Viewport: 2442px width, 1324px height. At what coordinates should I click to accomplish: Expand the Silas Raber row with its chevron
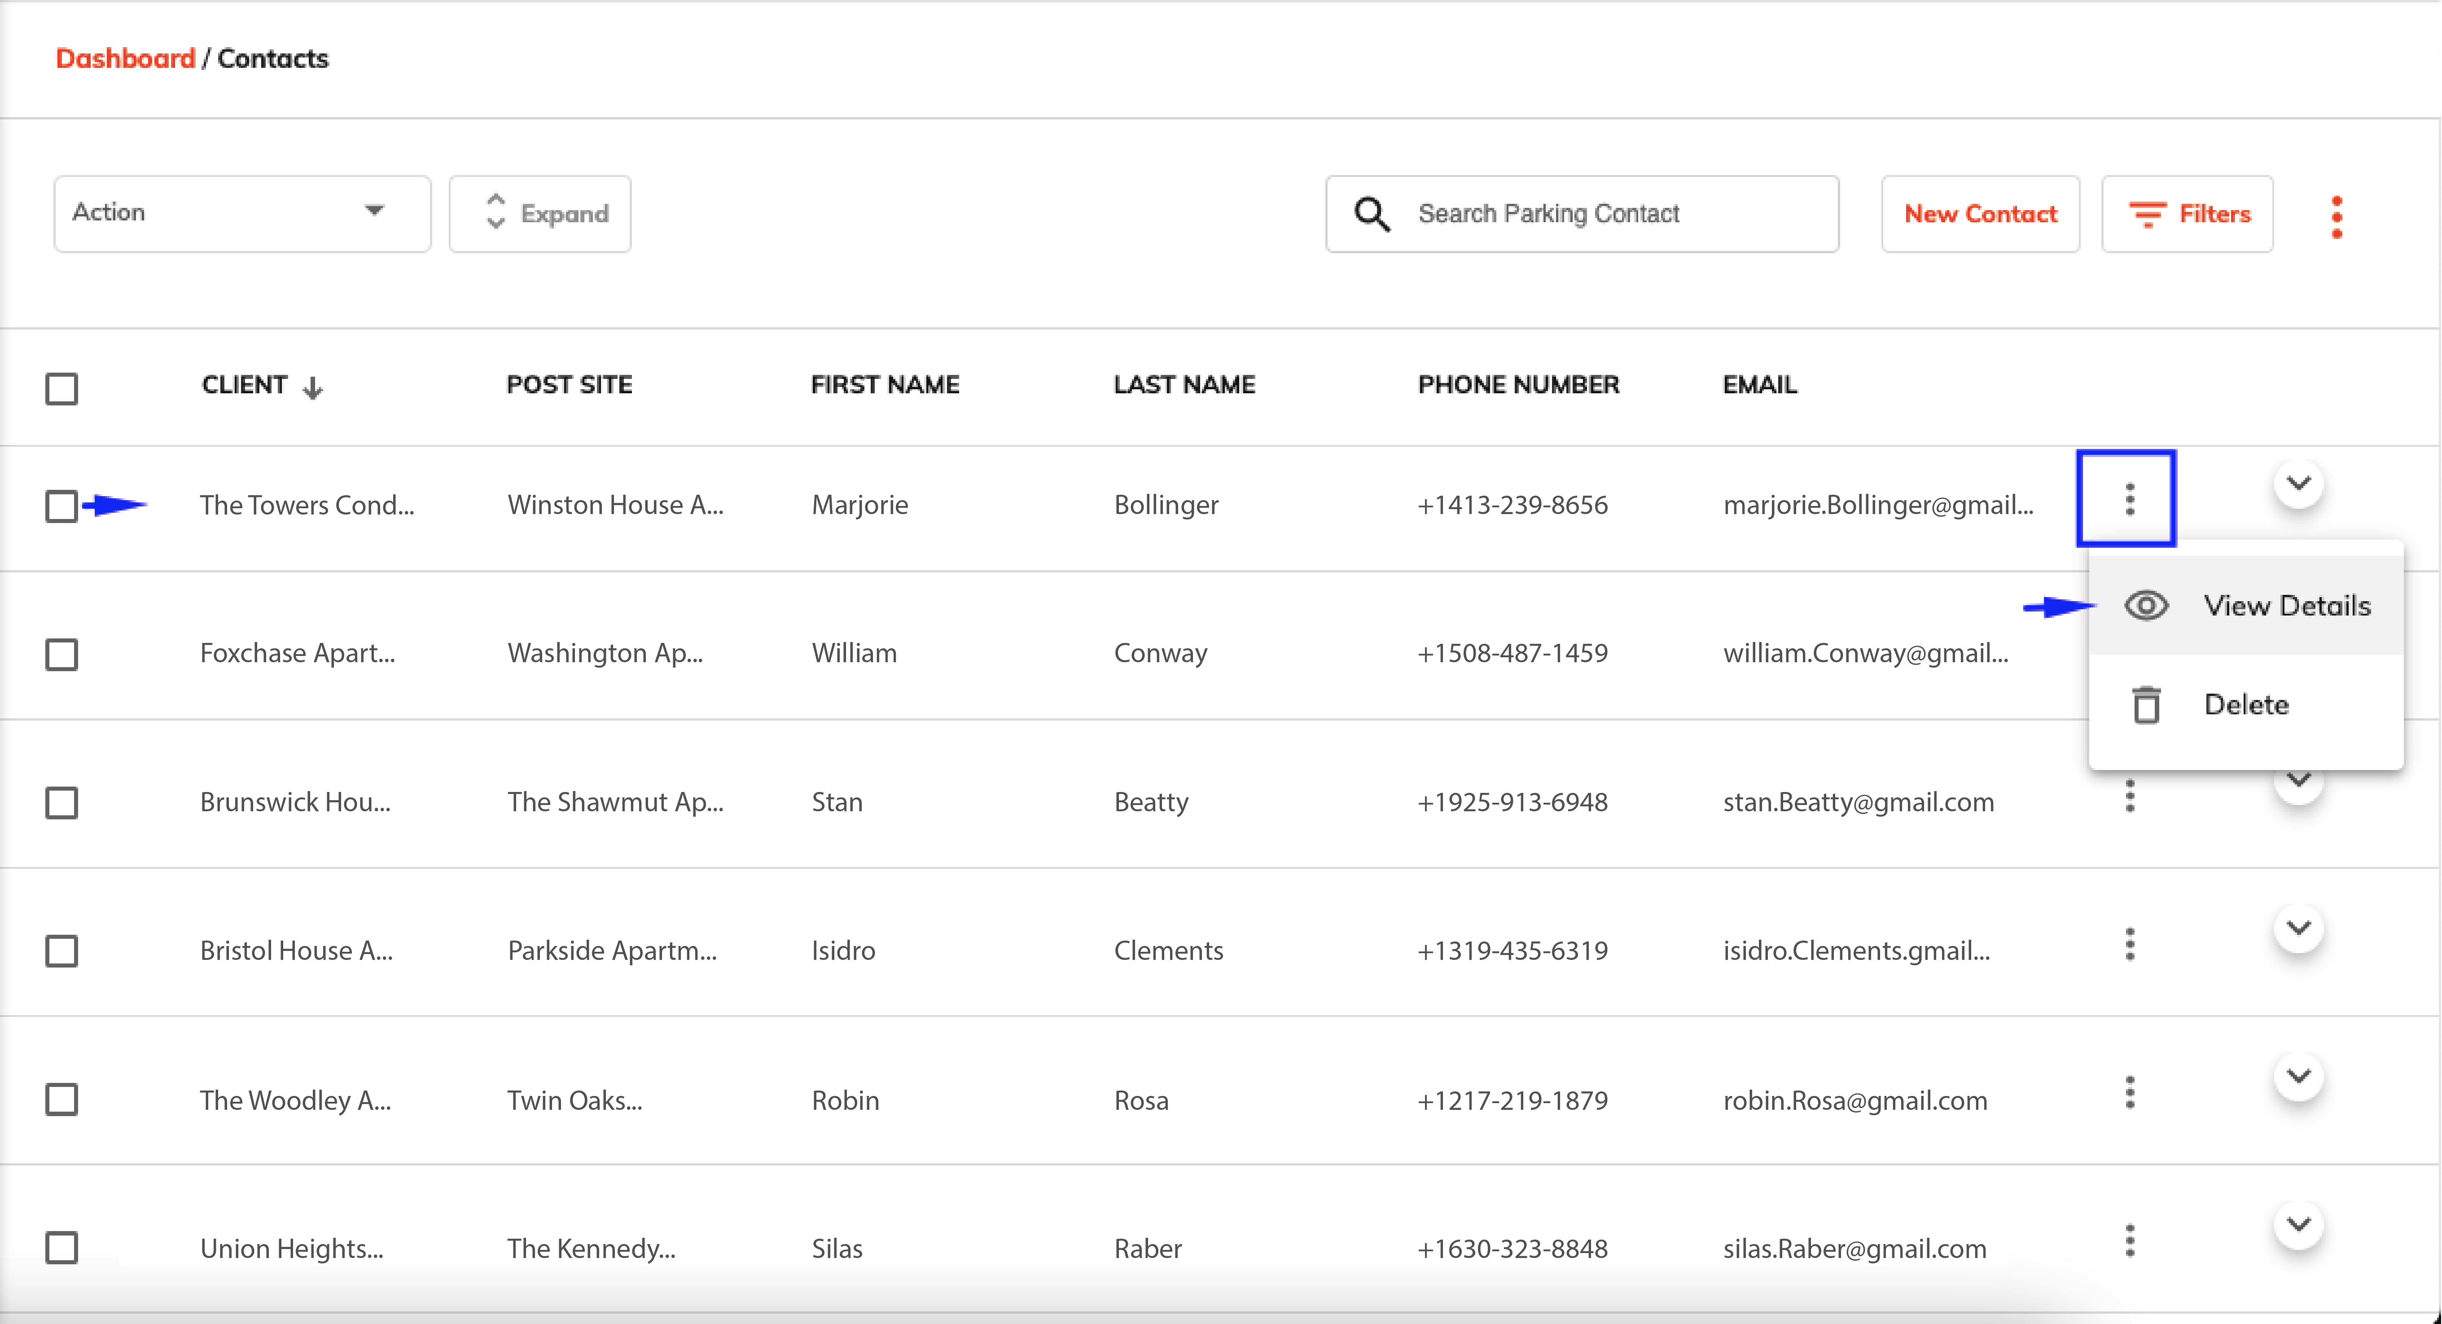(x=2299, y=1224)
